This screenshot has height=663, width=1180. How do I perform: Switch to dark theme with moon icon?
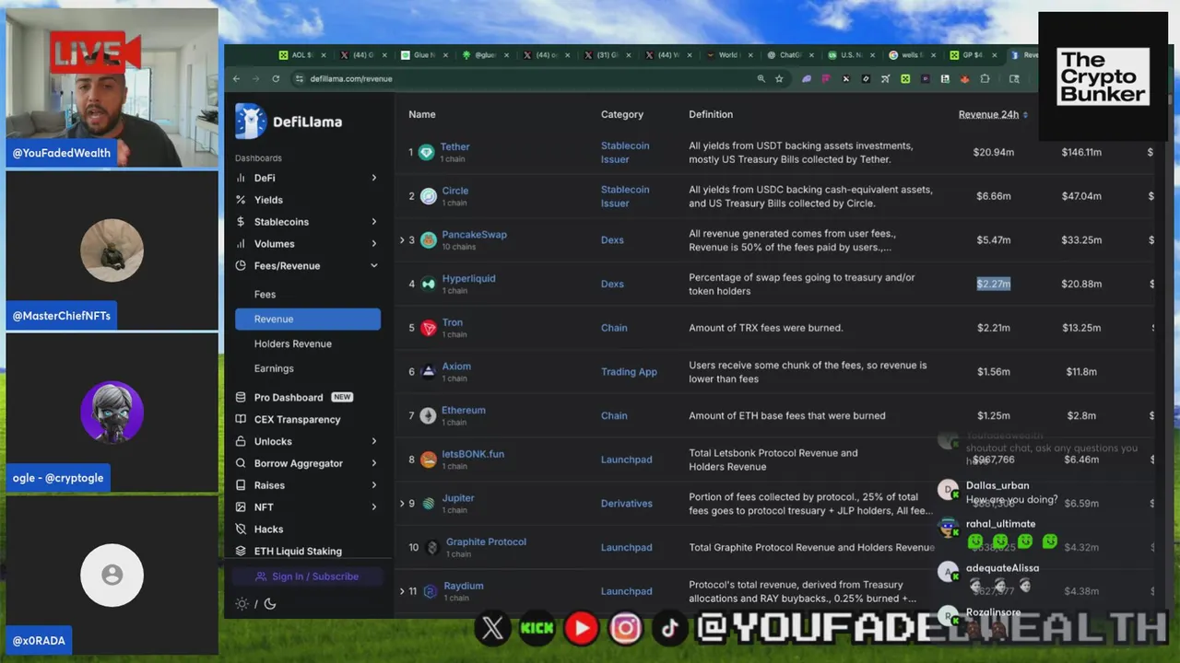pyautogui.click(x=270, y=604)
